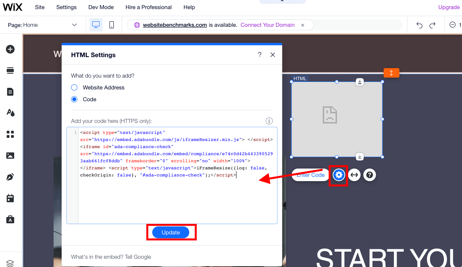Open the Site menu
Viewport: 462px width, 267px height.
click(40, 7)
